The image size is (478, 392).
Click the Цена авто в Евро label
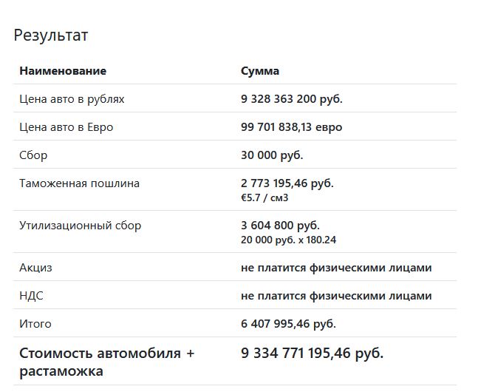(x=66, y=127)
